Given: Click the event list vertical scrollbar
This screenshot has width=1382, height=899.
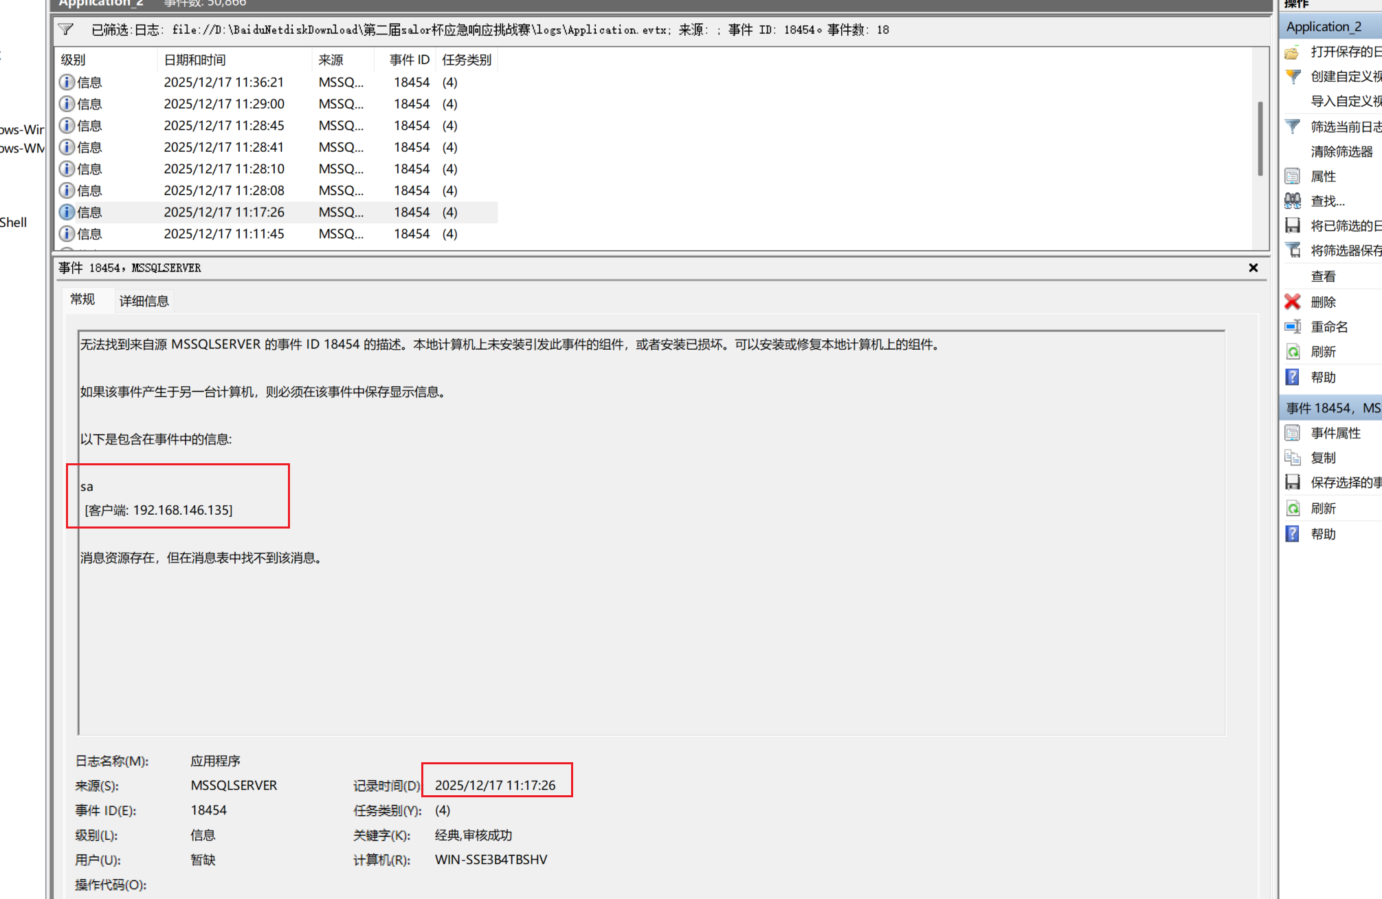Looking at the screenshot, I should click(1260, 137).
